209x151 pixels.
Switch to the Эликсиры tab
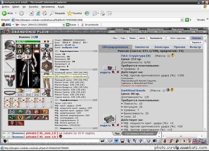coord(161,47)
